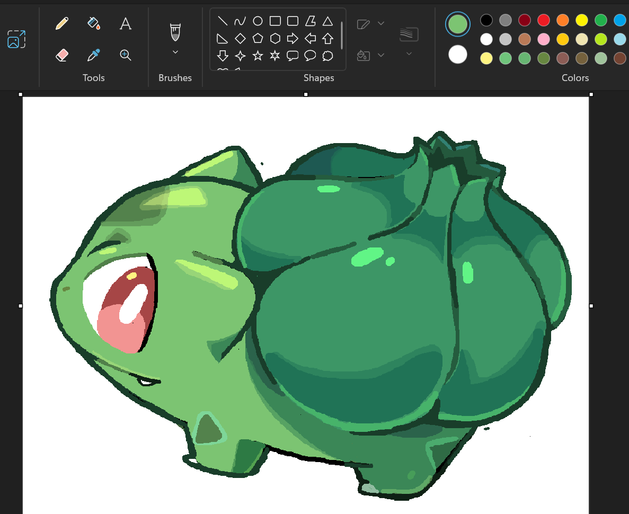
Task: Choose the Hexagon shape
Action: [x=275, y=39]
